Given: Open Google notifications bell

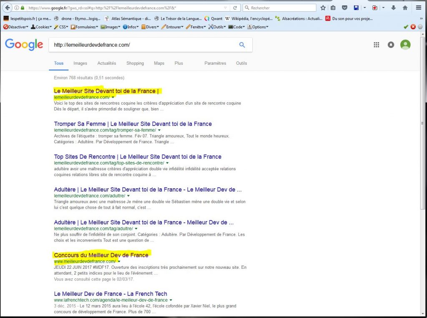Looking at the screenshot, I should [391, 45].
